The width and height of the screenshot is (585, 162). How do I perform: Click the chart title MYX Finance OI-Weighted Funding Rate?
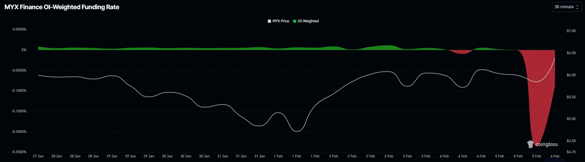coord(62,7)
